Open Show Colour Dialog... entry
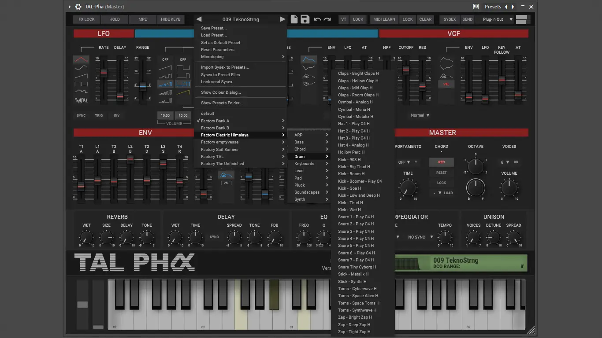Viewport: 602px width, 338px height. [240, 92]
